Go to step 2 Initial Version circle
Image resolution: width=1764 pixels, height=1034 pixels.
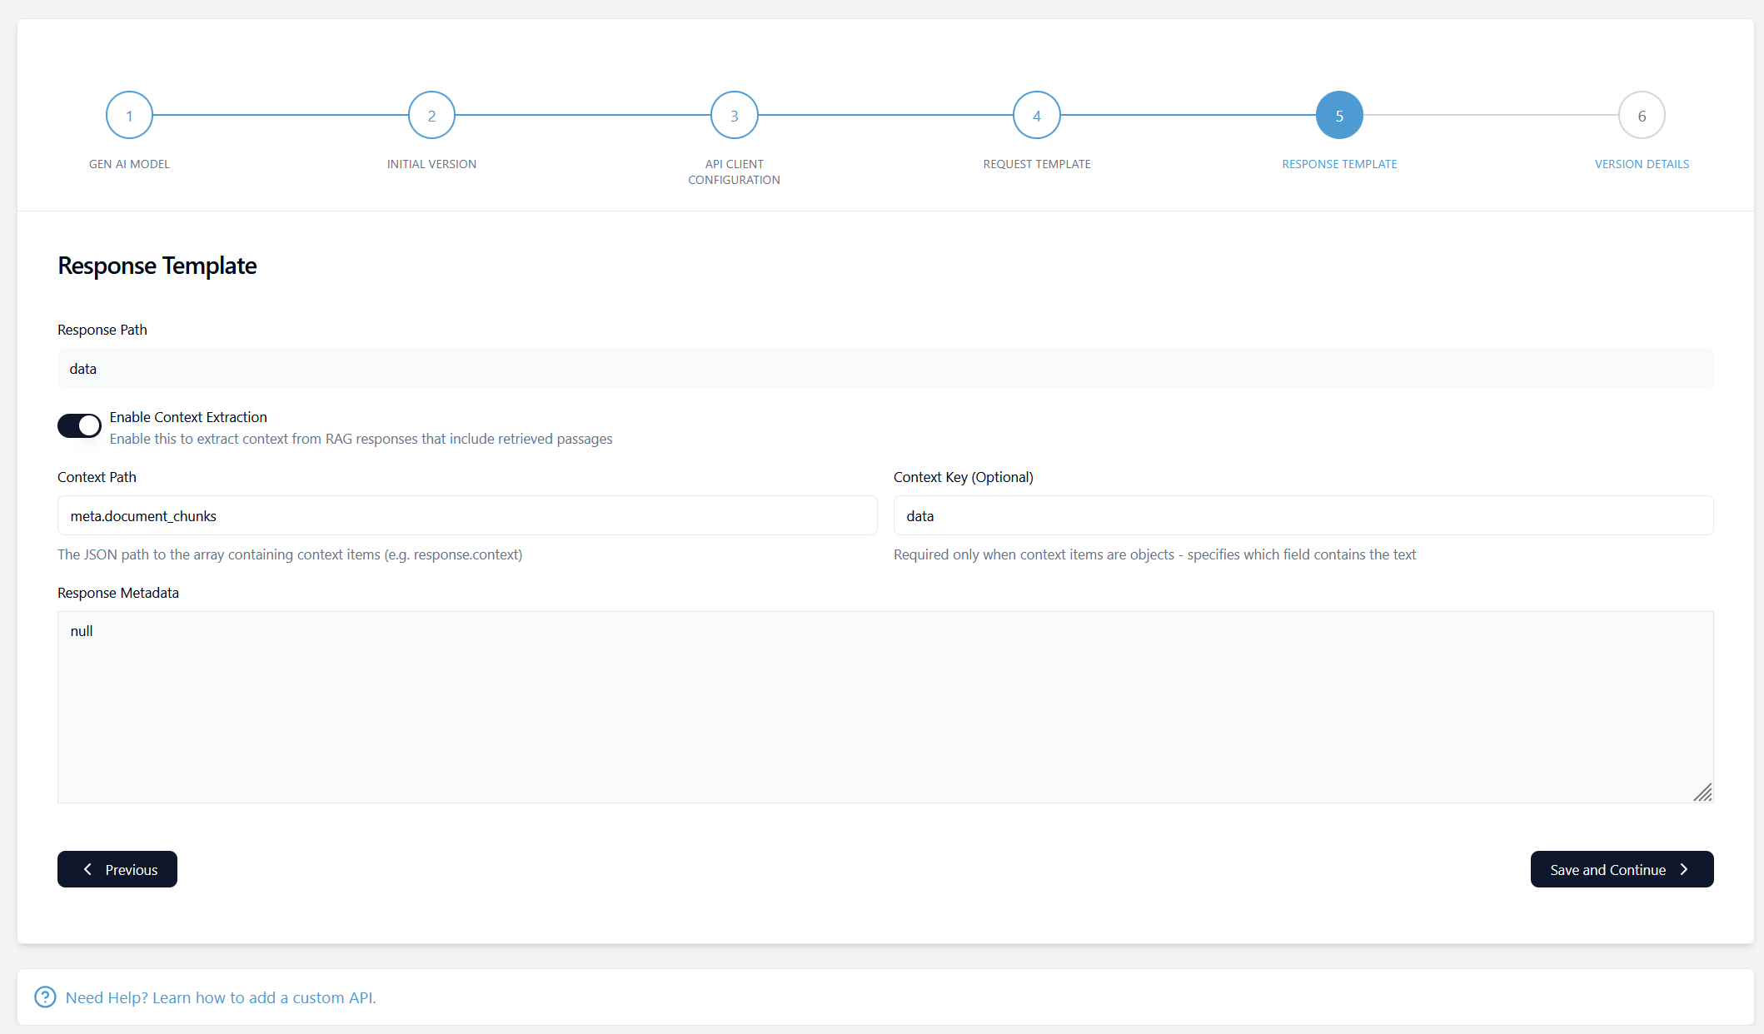tap(431, 116)
